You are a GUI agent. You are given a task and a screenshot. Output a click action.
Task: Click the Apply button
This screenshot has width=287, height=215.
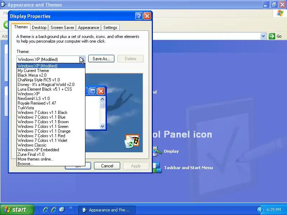click(136, 166)
